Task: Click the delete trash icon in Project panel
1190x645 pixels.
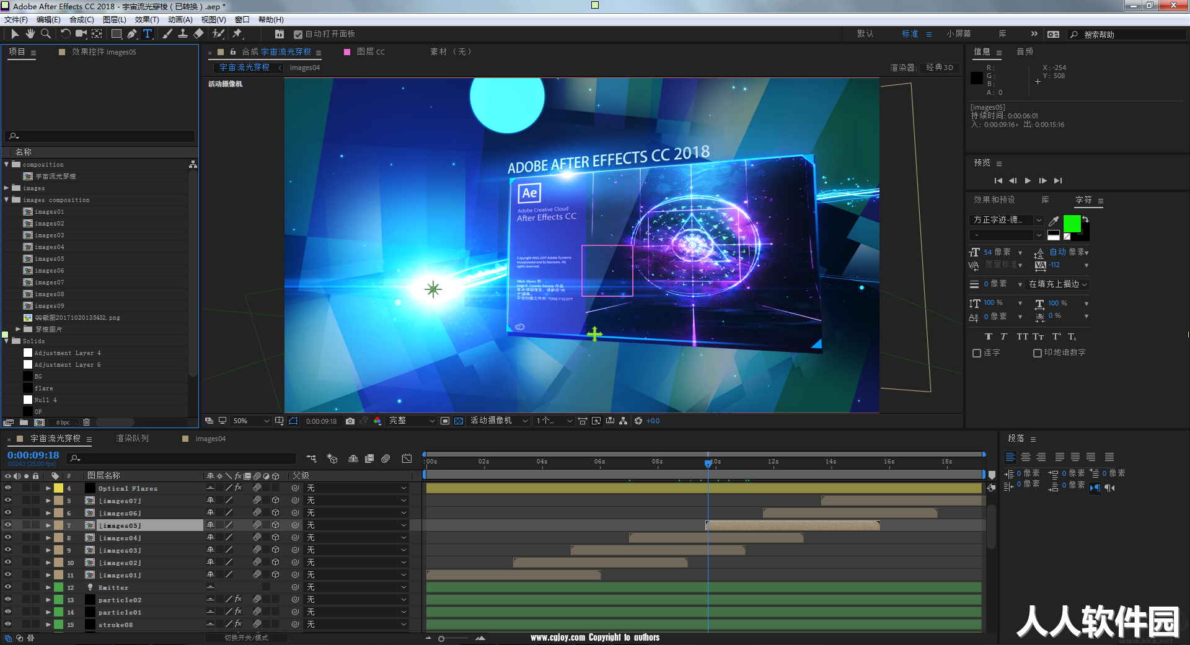Action: 86,422
